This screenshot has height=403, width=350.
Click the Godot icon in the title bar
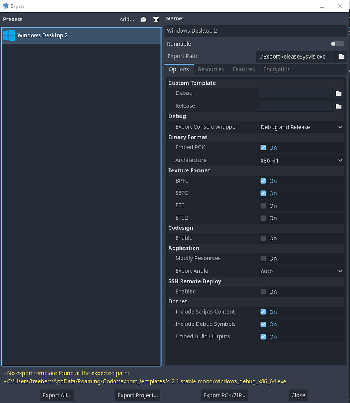pos(6,6)
